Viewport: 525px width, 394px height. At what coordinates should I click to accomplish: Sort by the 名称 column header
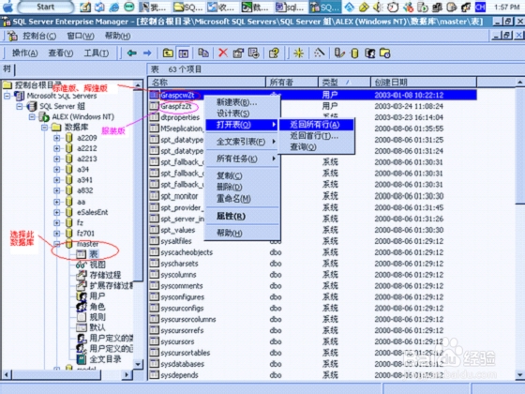click(x=207, y=83)
